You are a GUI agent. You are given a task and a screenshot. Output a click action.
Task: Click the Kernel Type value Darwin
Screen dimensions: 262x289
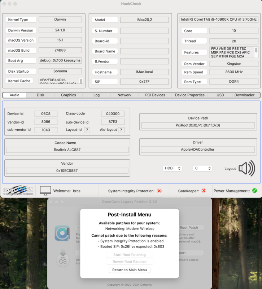pyautogui.click(x=60, y=20)
